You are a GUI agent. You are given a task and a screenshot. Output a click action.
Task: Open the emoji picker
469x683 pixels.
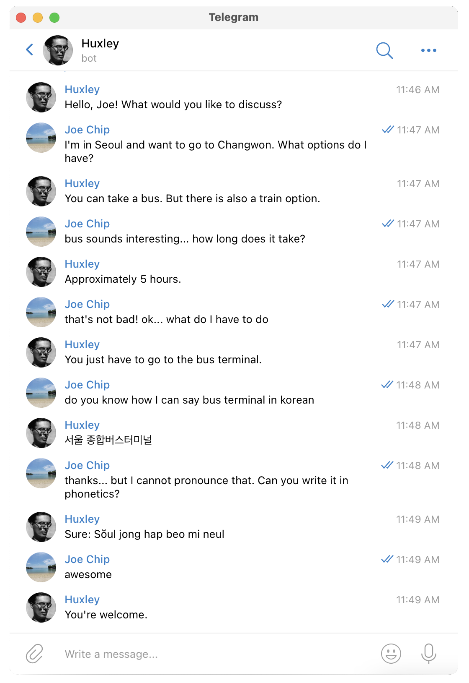[391, 654]
